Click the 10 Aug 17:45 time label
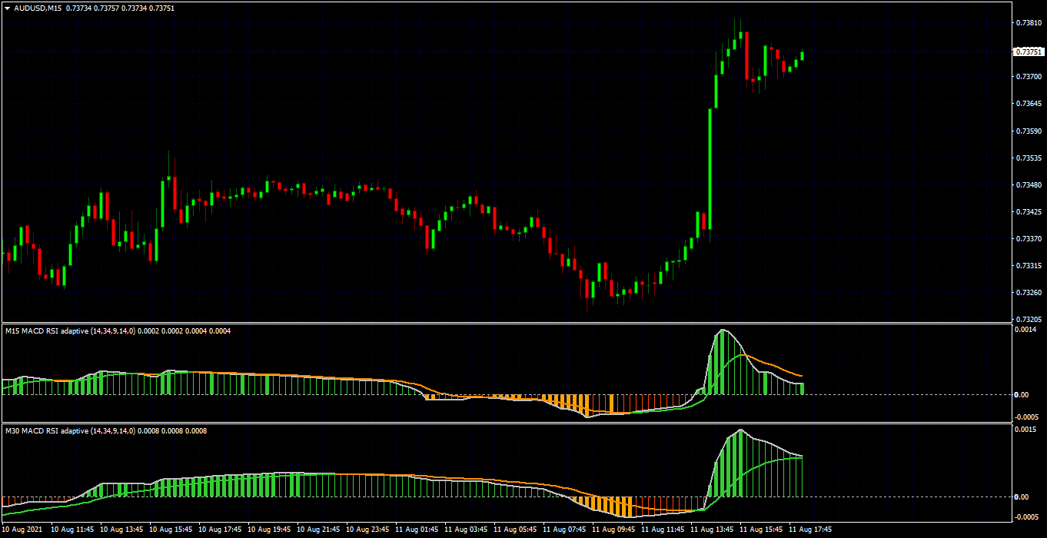The width and height of the screenshot is (1047, 538). point(219,530)
